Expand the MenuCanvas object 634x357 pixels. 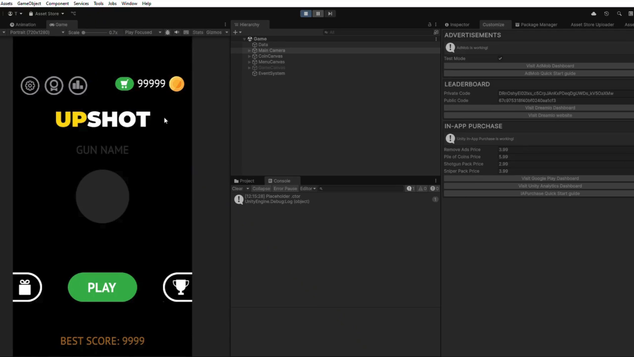249,62
